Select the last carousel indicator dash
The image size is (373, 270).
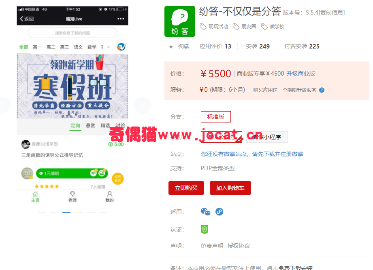[103, 212]
